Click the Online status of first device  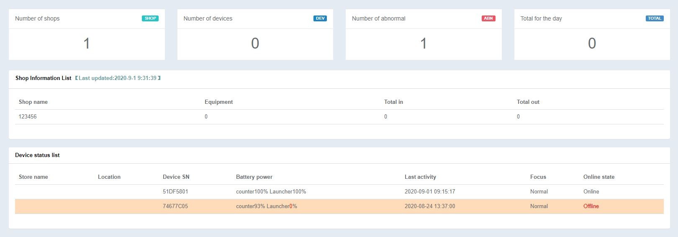pos(591,192)
